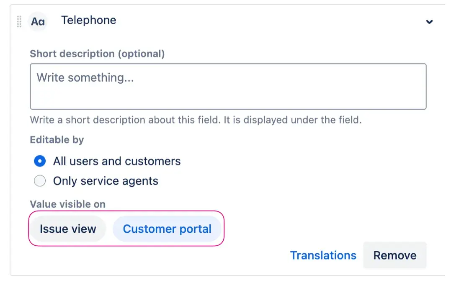The height and width of the screenshot is (283, 459).
Task: Click the dotted reorder grip on the left
Action: pyautogui.click(x=18, y=22)
